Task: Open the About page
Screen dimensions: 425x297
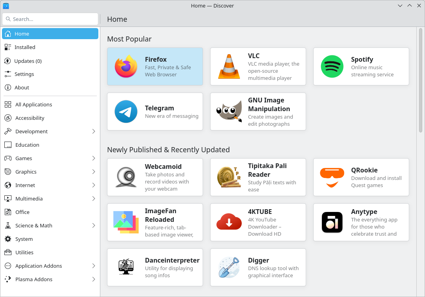Action: (x=50, y=87)
